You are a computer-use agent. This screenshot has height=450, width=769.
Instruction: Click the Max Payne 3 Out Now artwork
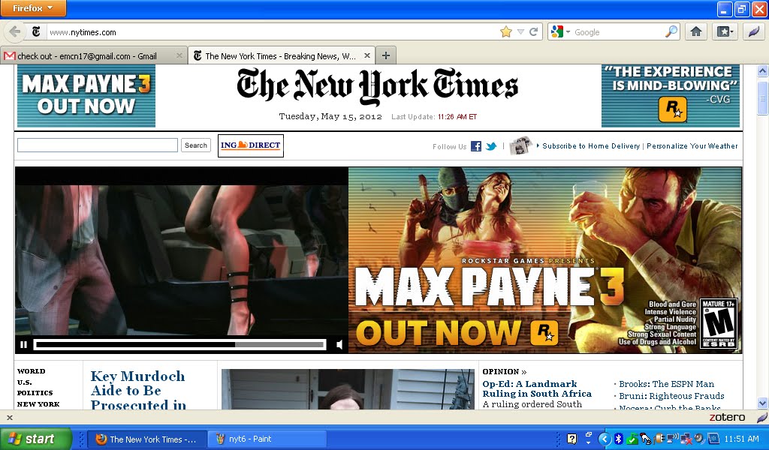click(x=545, y=260)
